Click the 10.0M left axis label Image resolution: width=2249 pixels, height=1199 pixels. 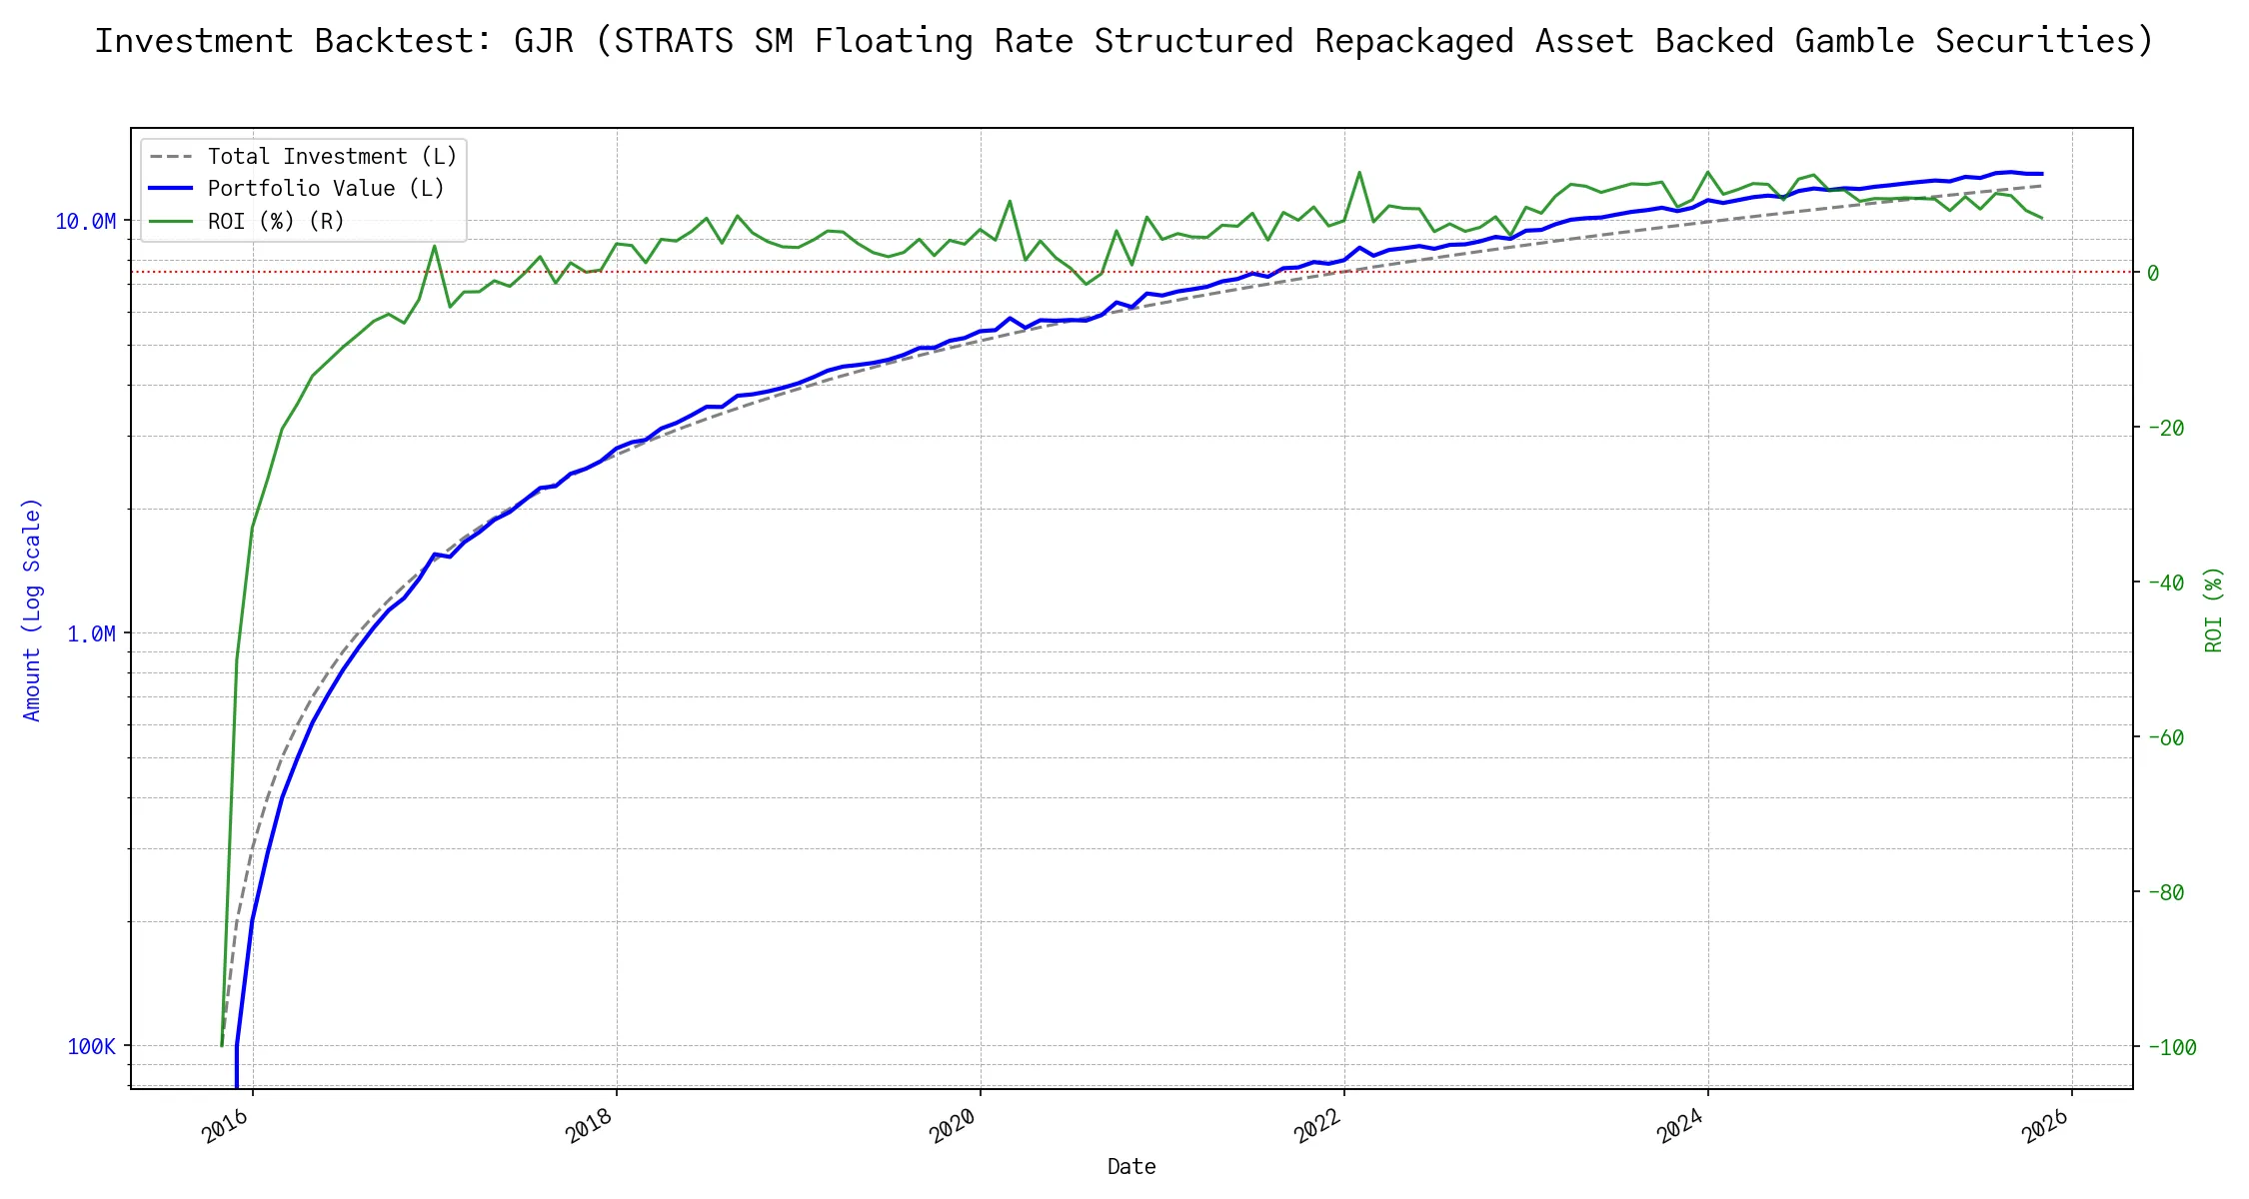point(86,222)
